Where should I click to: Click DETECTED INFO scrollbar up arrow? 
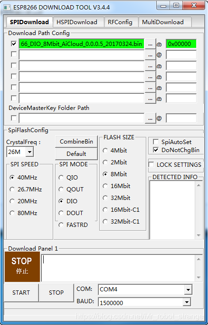point(199,185)
